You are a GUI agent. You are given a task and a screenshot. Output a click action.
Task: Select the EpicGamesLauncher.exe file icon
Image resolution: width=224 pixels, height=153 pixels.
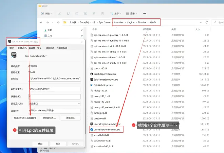pos(91,80)
